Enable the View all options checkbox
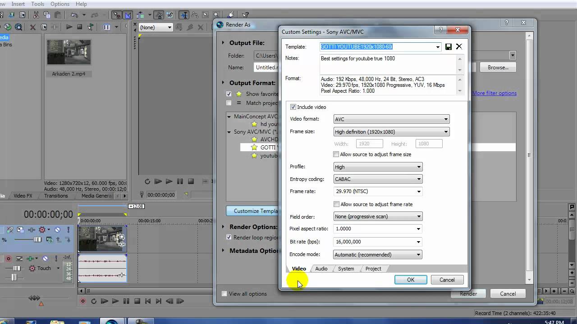This screenshot has width=577, height=324. tap(224, 294)
